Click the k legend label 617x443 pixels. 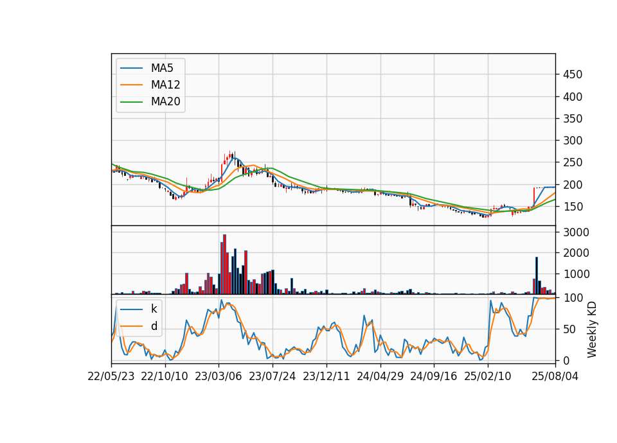(x=154, y=309)
